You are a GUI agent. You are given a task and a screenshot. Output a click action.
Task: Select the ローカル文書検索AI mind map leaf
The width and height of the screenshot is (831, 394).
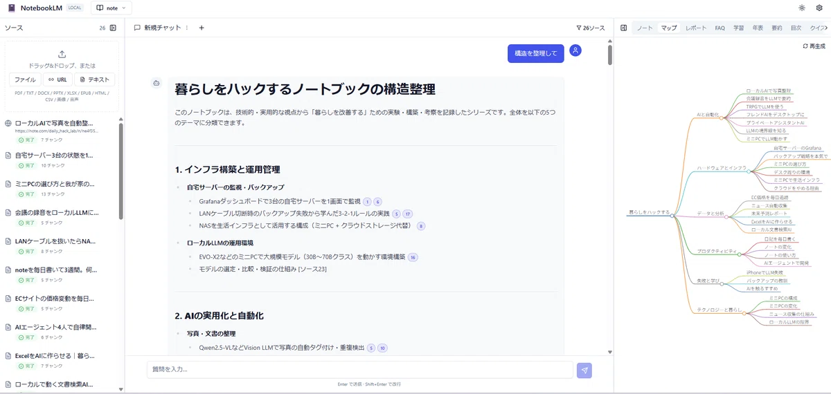coord(771,228)
